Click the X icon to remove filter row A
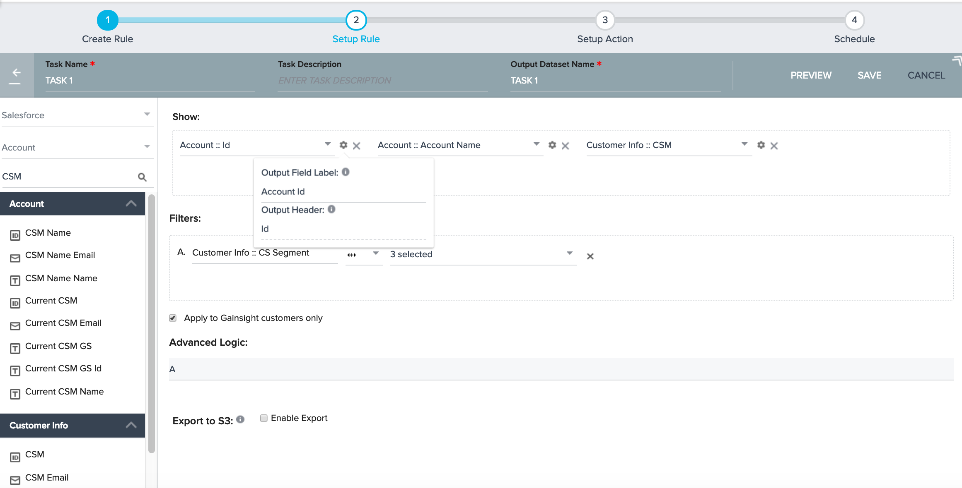This screenshot has height=488, width=962. click(590, 256)
